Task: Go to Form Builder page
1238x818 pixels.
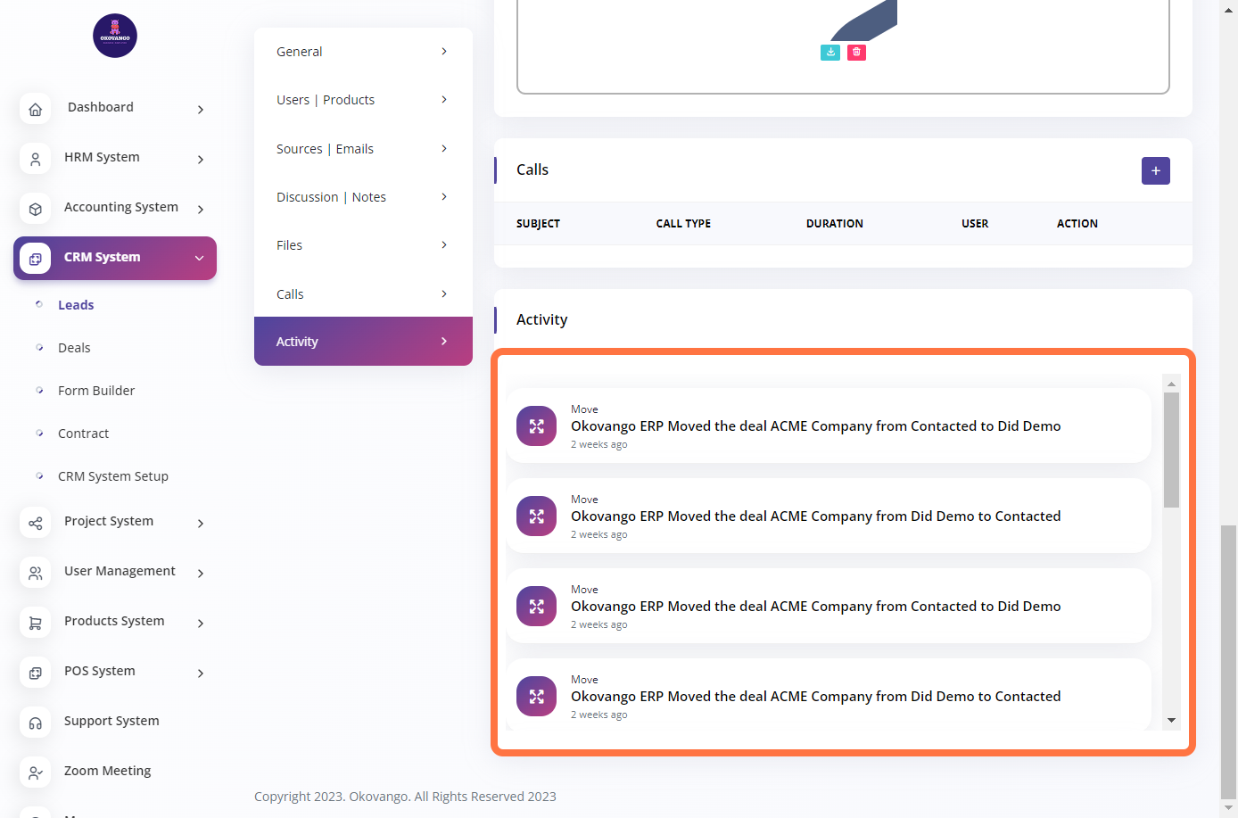Action: tap(96, 391)
